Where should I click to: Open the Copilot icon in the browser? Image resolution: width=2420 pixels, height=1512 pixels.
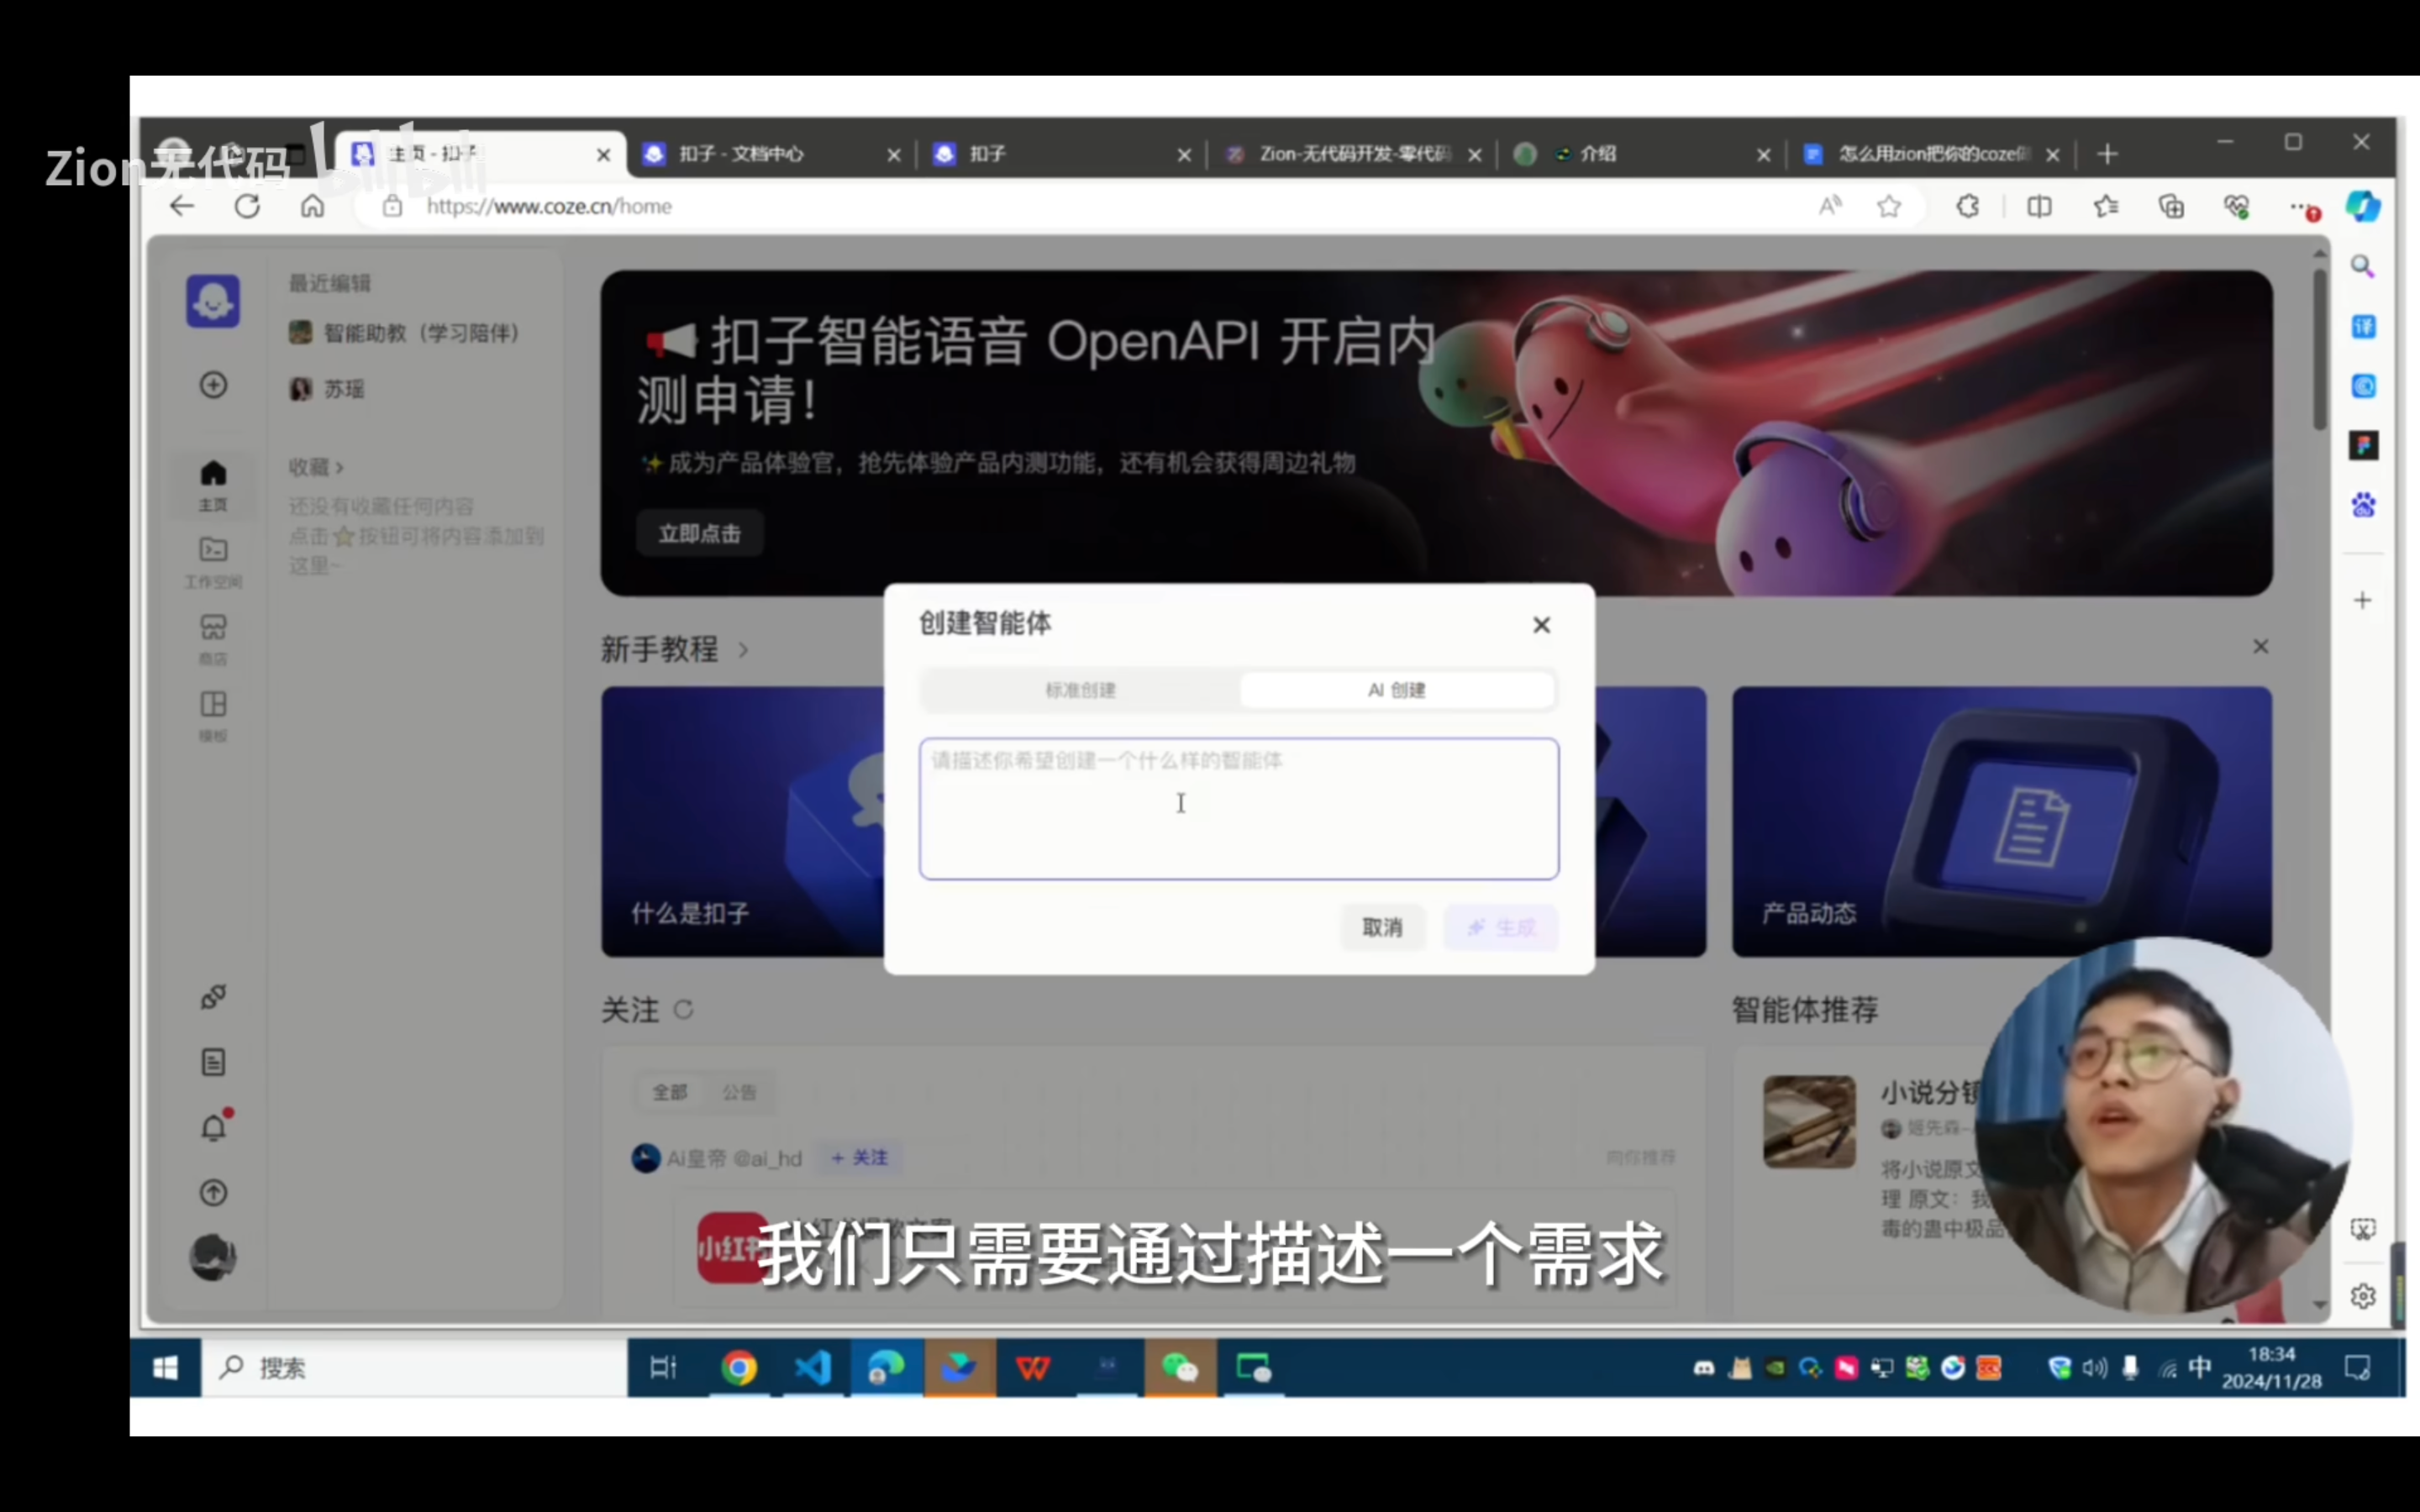(x=2363, y=207)
